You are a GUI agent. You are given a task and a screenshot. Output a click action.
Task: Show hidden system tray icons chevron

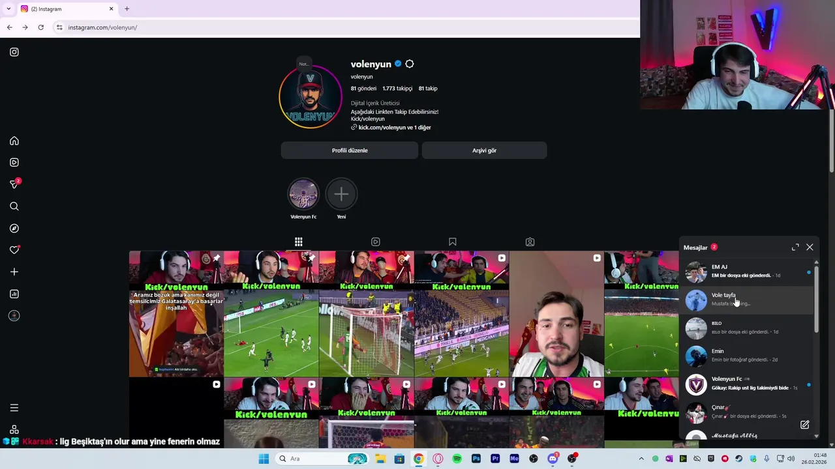[641, 459]
